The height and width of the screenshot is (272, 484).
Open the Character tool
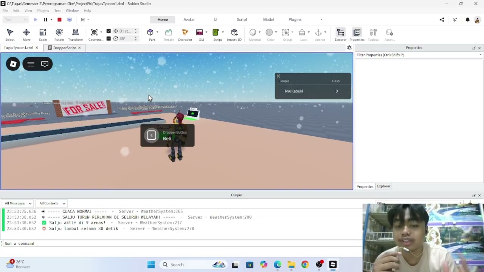(185, 35)
